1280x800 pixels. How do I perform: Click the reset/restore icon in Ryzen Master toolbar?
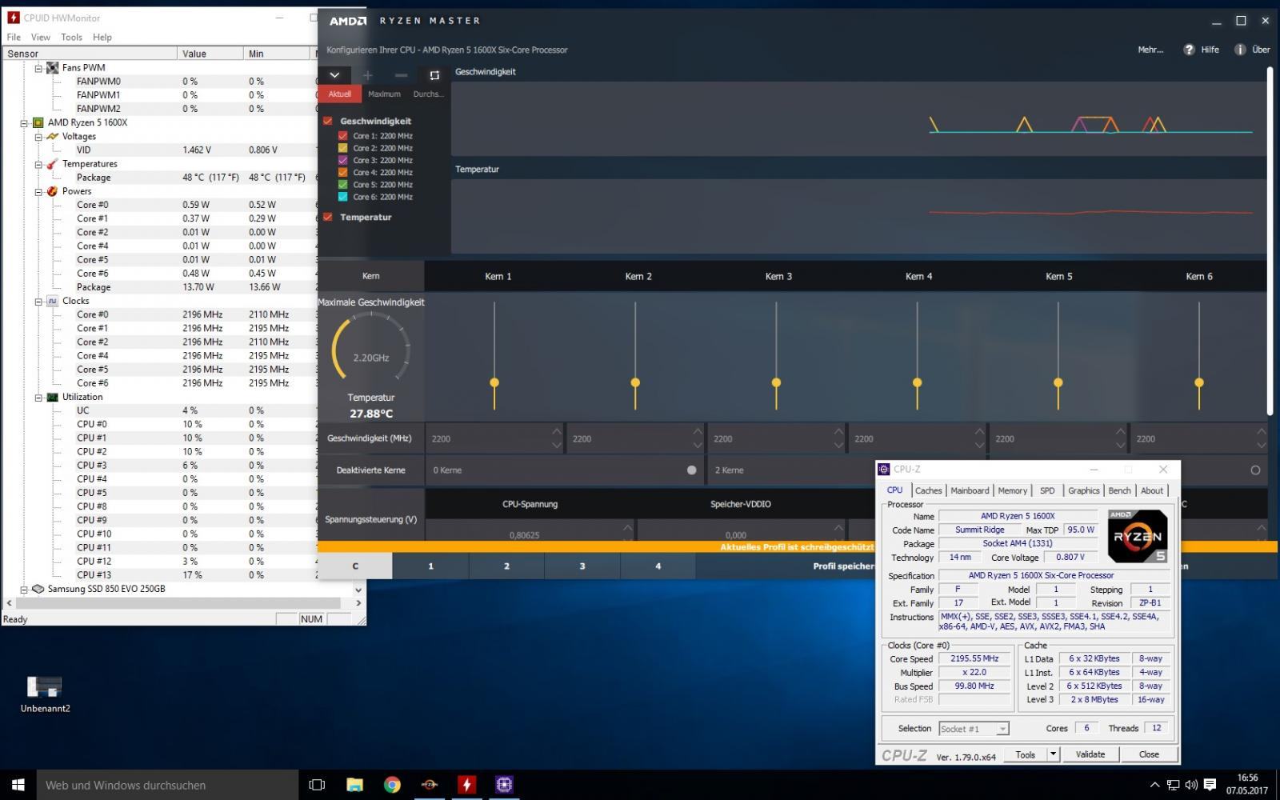(x=434, y=75)
